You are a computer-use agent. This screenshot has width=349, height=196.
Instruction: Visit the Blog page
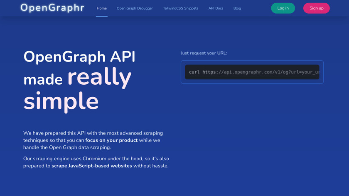(x=237, y=8)
